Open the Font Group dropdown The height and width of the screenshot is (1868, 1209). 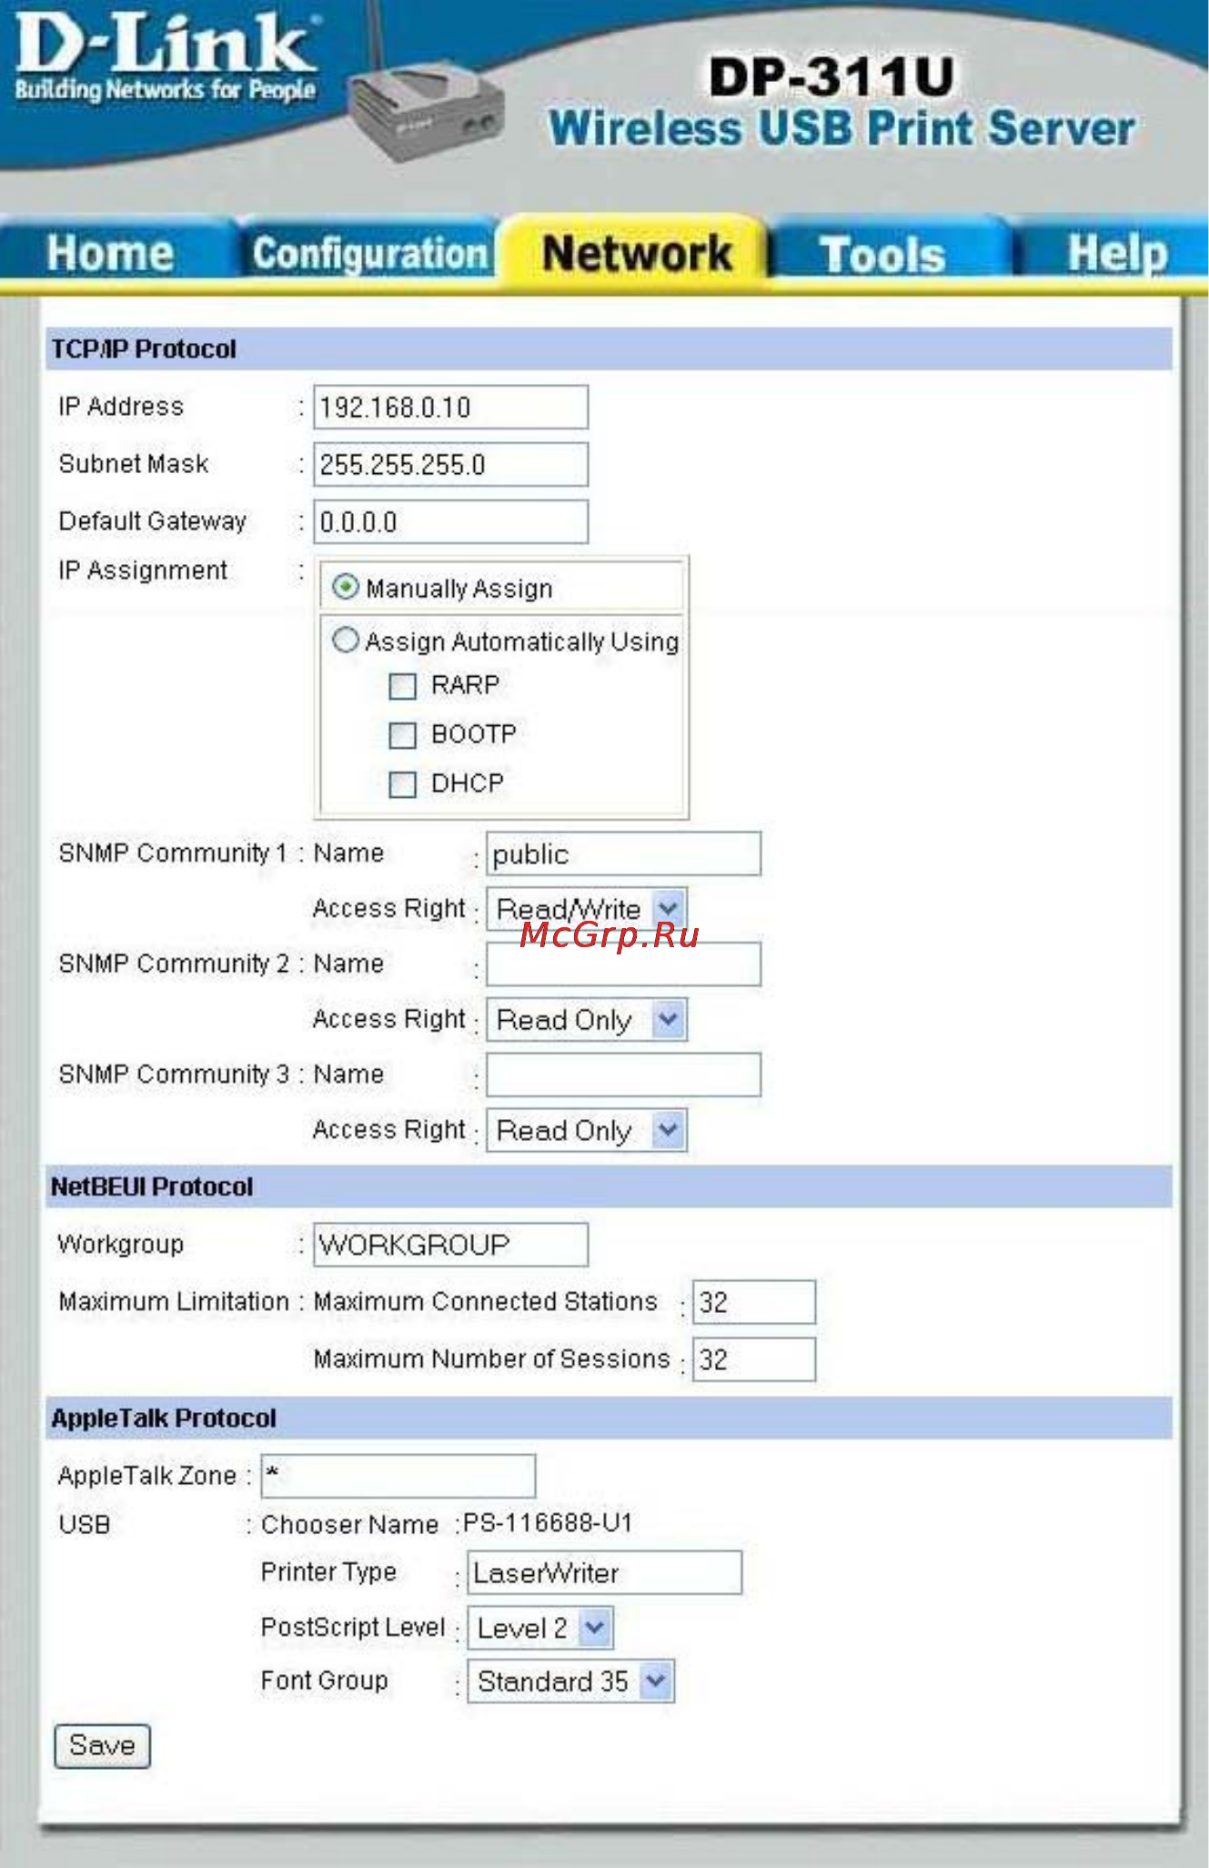(570, 1681)
